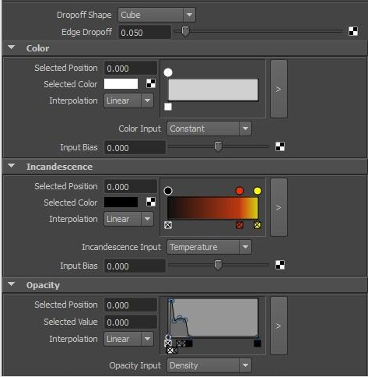Viewport: 368px width, 377px height.
Task: Expand the Color ramp with the arrow button
Action: (279, 89)
